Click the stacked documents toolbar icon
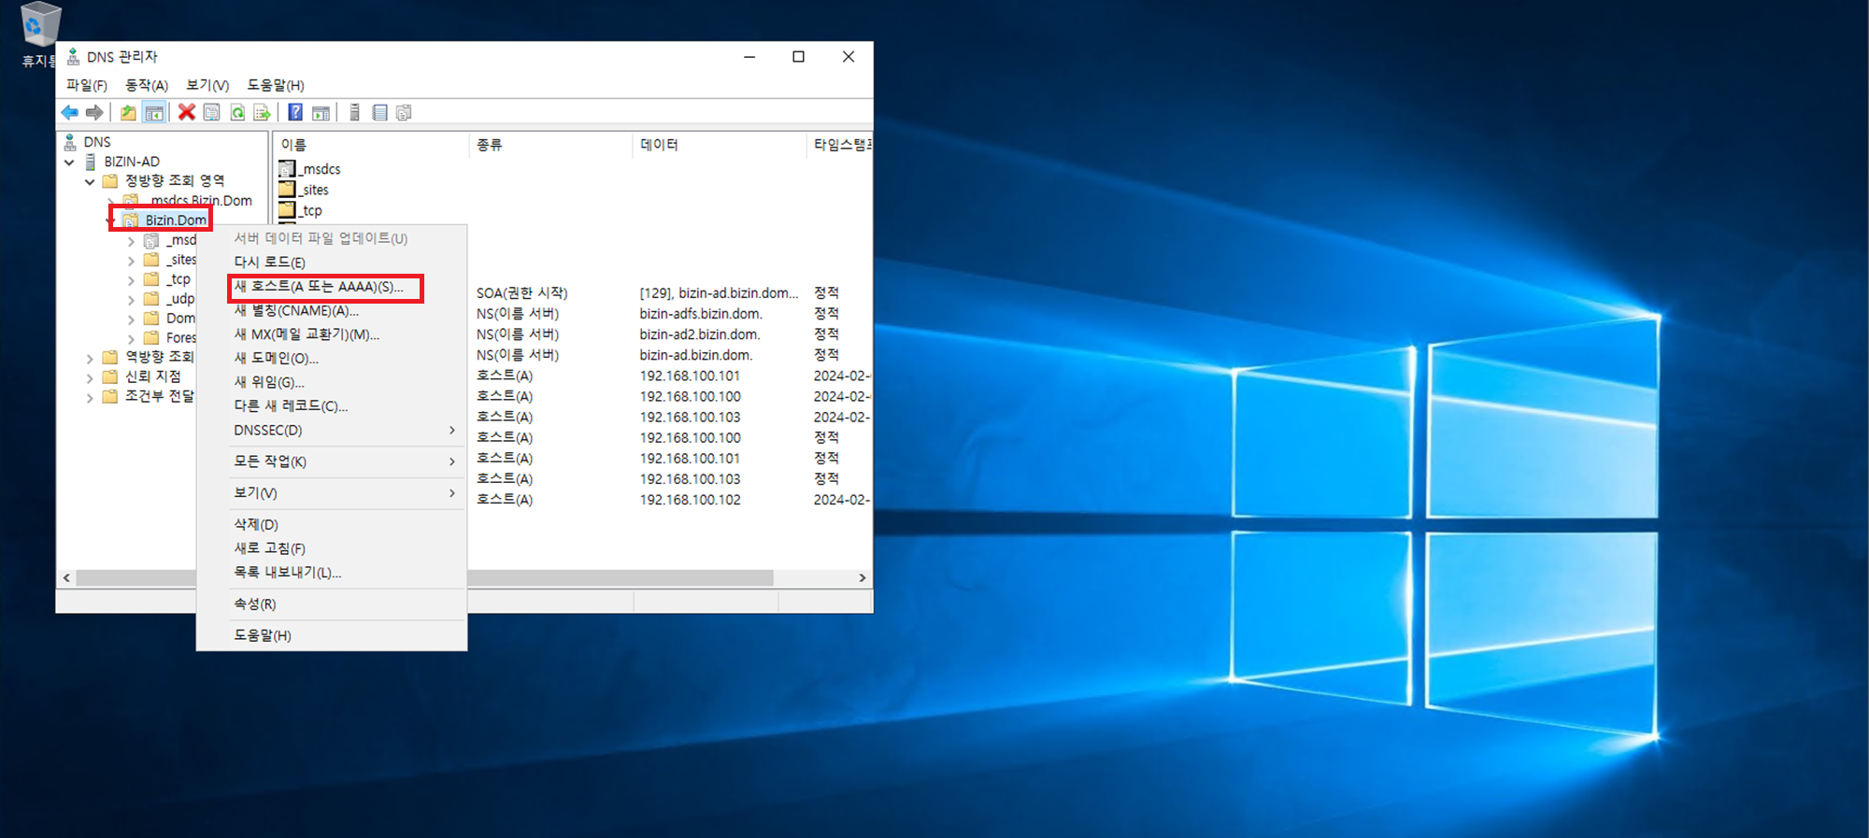 pos(404,113)
